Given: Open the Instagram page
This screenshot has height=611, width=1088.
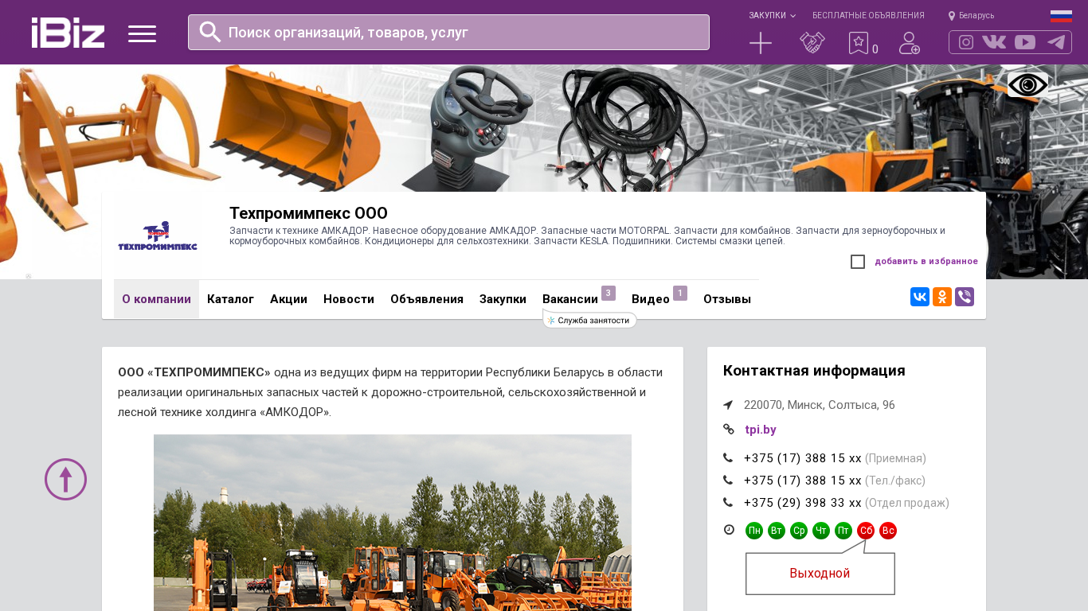Looking at the screenshot, I should [966, 42].
